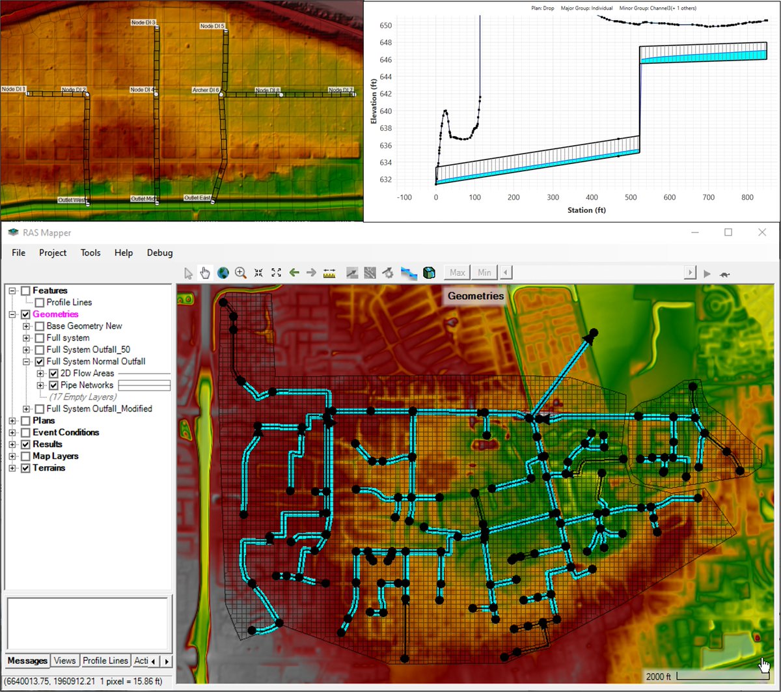Expand the Full system node
Viewport: 781px width, 692px height.
27,338
